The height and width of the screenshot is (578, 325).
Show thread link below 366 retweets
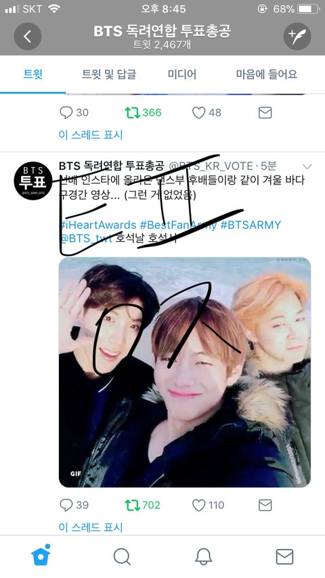[91, 135]
